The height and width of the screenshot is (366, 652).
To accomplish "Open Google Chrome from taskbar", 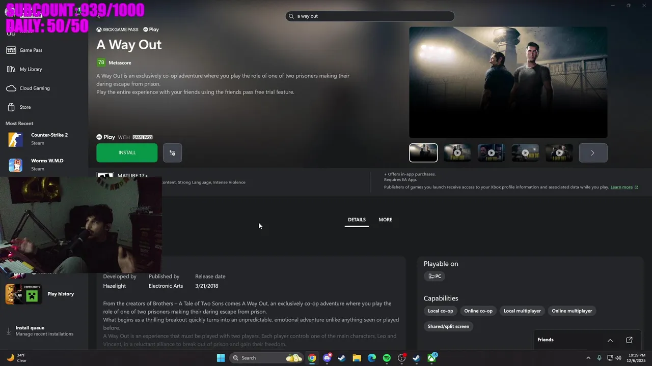I will 312,358.
